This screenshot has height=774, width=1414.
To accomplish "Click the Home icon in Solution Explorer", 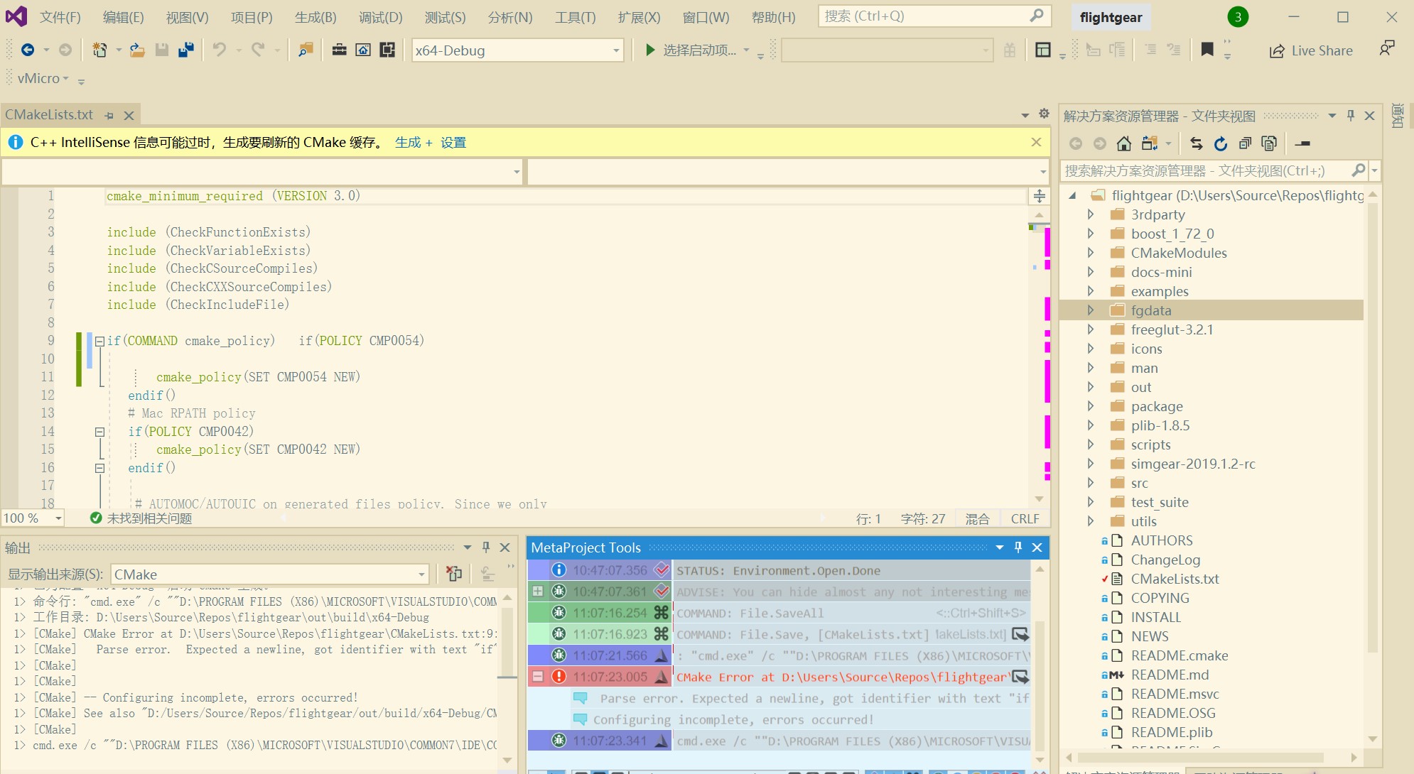I will (1124, 143).
